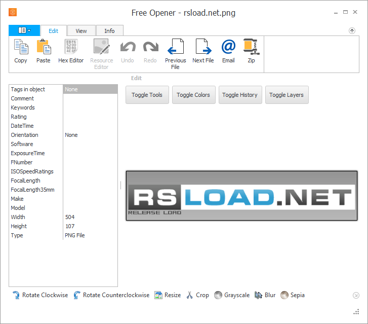Click the Width value '504'
Screen dimensions: 368x324
click(x=70, y=217)
